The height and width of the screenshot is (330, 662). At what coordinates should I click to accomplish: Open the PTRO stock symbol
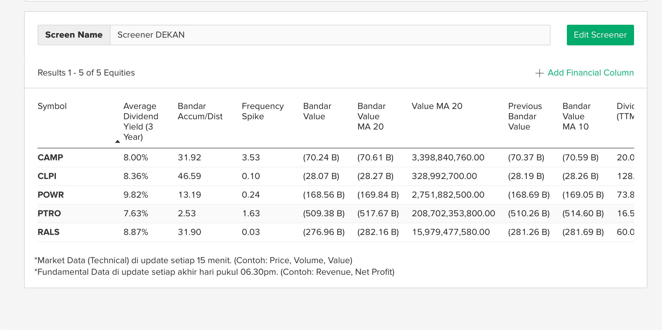point(49,213)
